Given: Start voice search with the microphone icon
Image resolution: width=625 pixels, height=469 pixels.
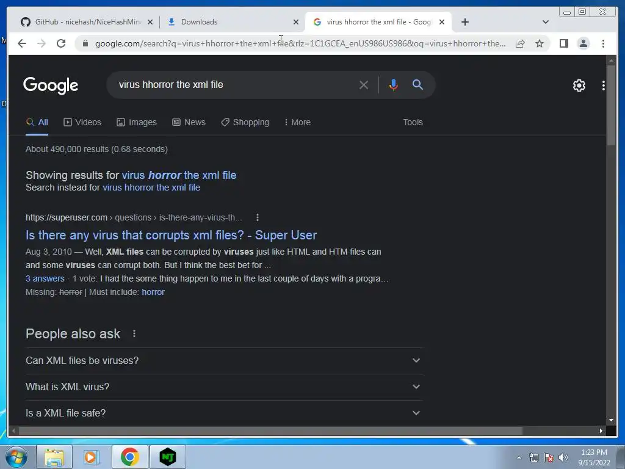Looking at the screenshot, I should (394, 85).
